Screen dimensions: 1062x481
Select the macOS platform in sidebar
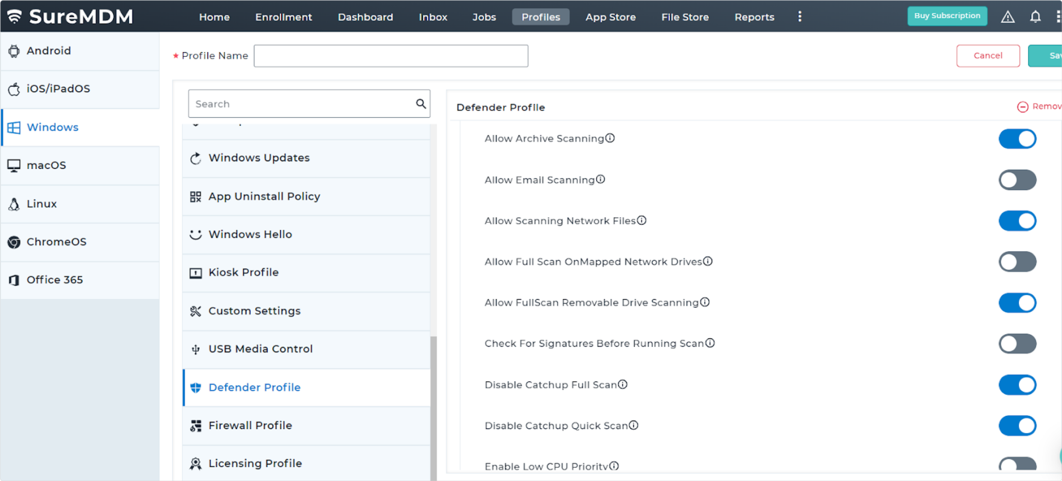(46, 165)
